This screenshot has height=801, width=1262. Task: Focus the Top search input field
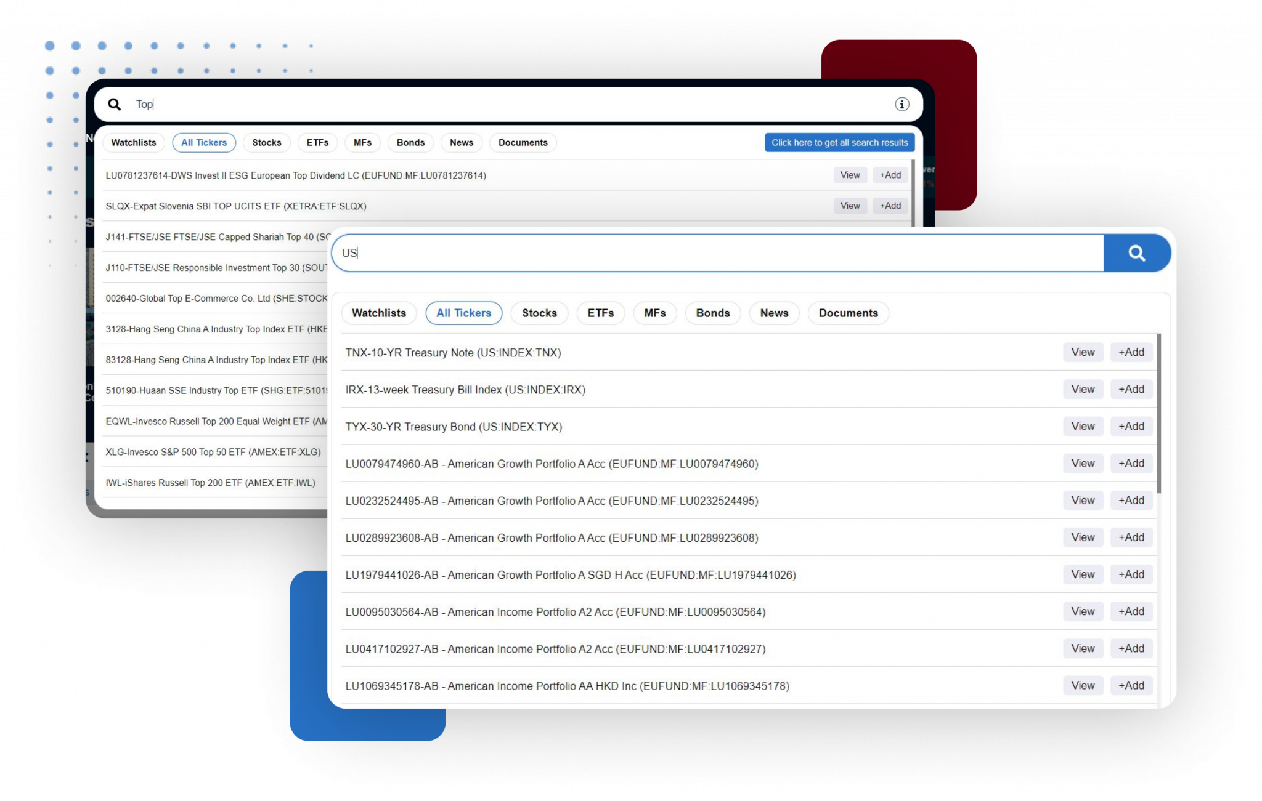coord(508,104)
